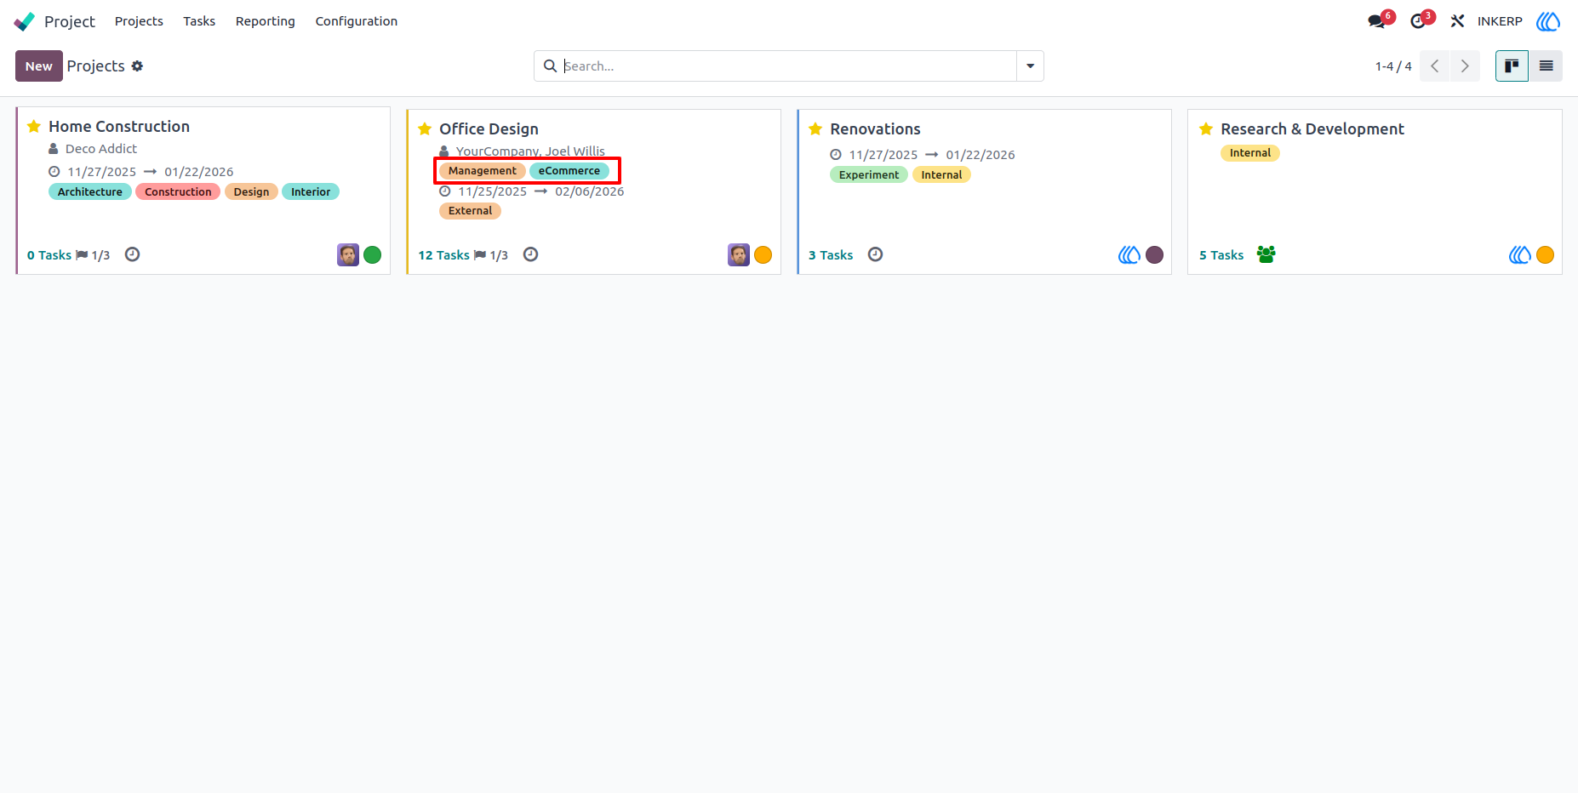Open the conversations chat icon

coord(1376,21)
